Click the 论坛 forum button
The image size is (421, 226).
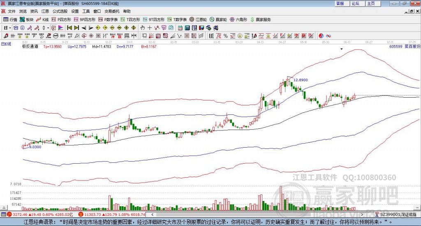(357, 3)
